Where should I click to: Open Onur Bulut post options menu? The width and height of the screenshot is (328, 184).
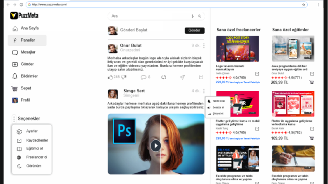click(x=204, y=46)
